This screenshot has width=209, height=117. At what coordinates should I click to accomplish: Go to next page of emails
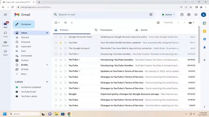[184, 23]
